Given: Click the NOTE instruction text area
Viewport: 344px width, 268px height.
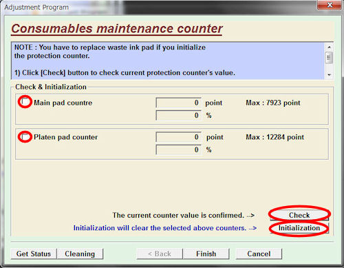Looking at the screenshot, I should pyautogui.click(x=168, y=61).
